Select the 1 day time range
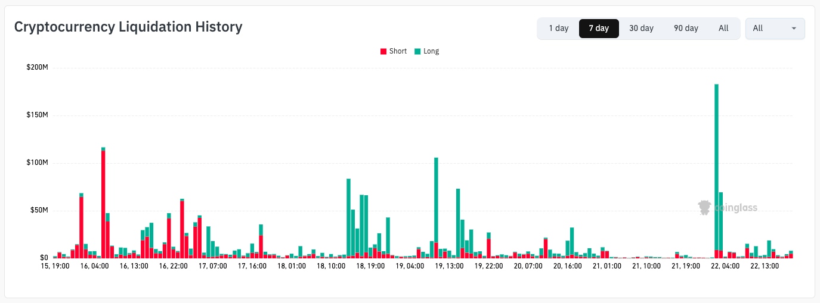The image size is (820, 303). click(x=559, y=28)
